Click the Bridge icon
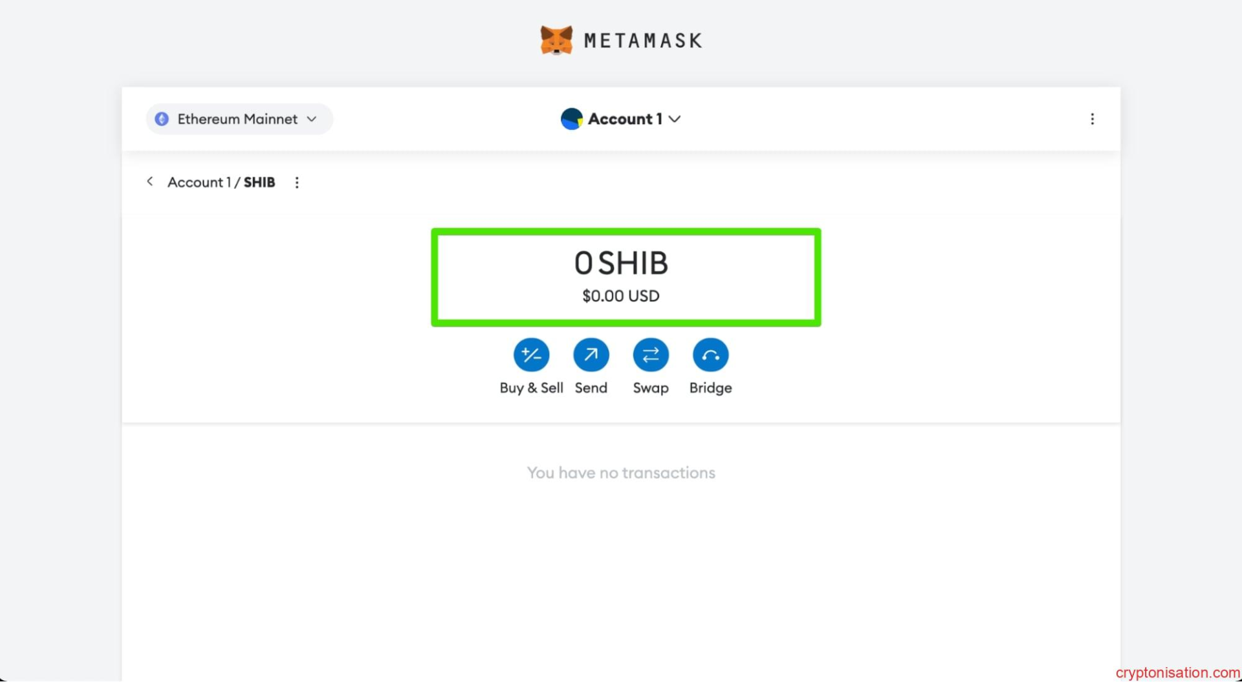 point(710,355)
